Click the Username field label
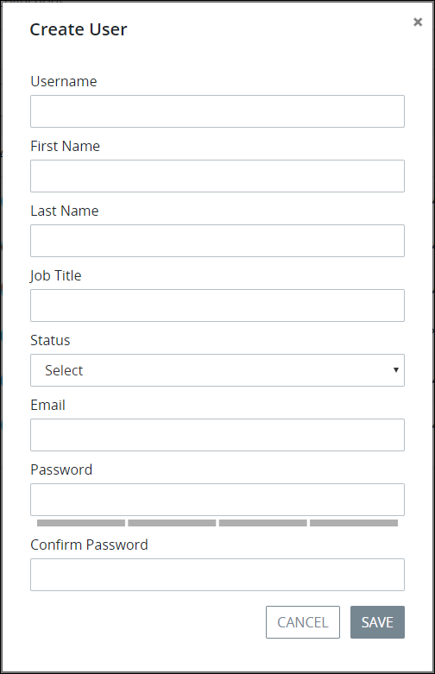The image size is (435, 674). pos(64,81)
